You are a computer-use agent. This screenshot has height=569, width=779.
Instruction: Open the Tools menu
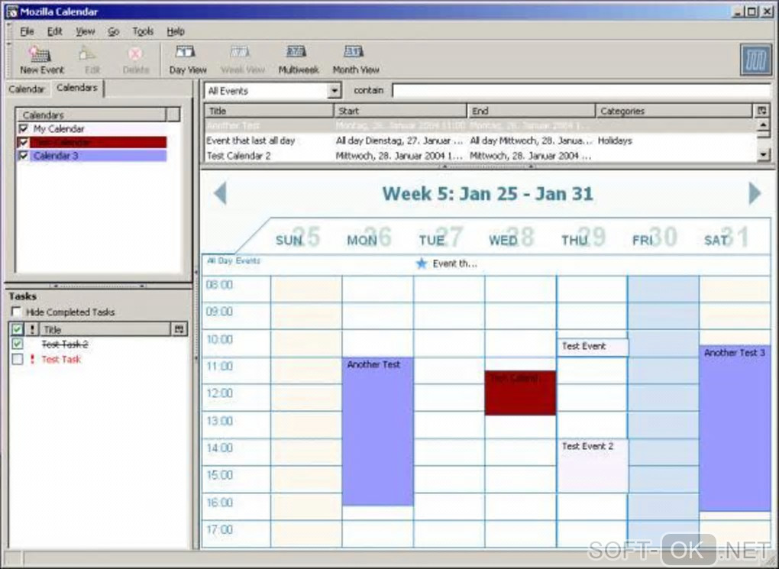click(x=143, y=31)
